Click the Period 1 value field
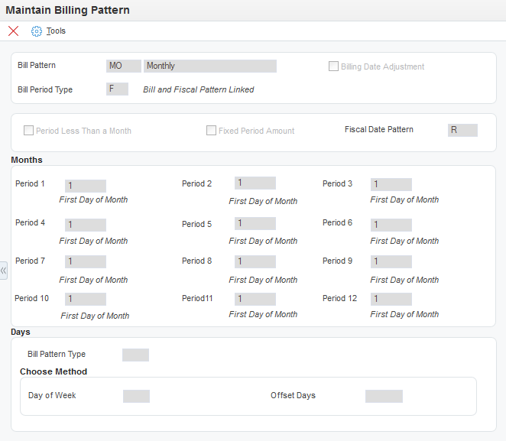This screenshot has width=506, height=441. [x=86, y=186]
